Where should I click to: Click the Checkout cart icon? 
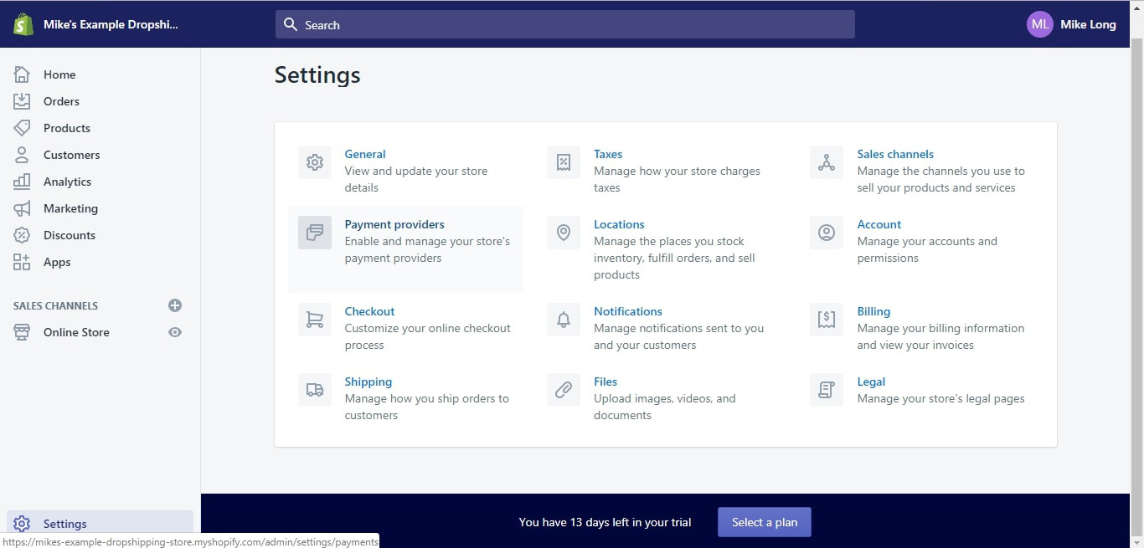coord(314,320)
